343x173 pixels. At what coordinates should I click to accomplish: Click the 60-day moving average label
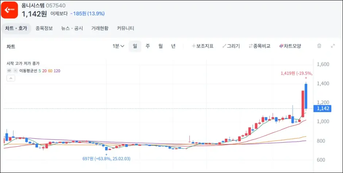50,71
